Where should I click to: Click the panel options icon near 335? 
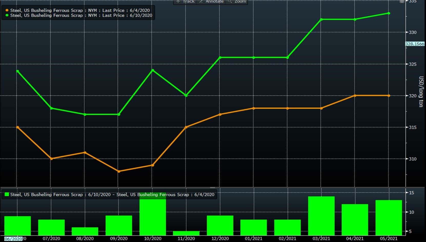[402, 2]
